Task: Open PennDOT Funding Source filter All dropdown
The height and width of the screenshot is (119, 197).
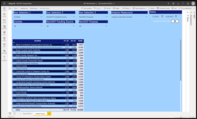Action: tap(61, 26)
